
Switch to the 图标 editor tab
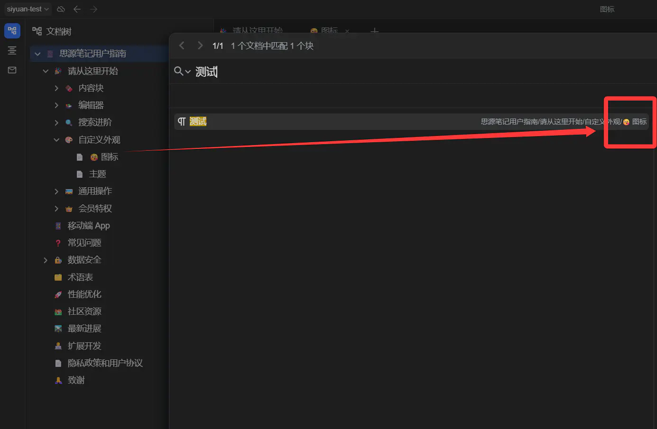pyautogui.click(x=329, y=30)
